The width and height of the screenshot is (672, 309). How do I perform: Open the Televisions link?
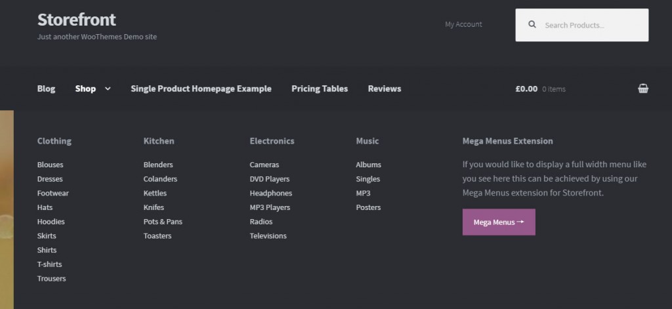[x=268, y=236]
